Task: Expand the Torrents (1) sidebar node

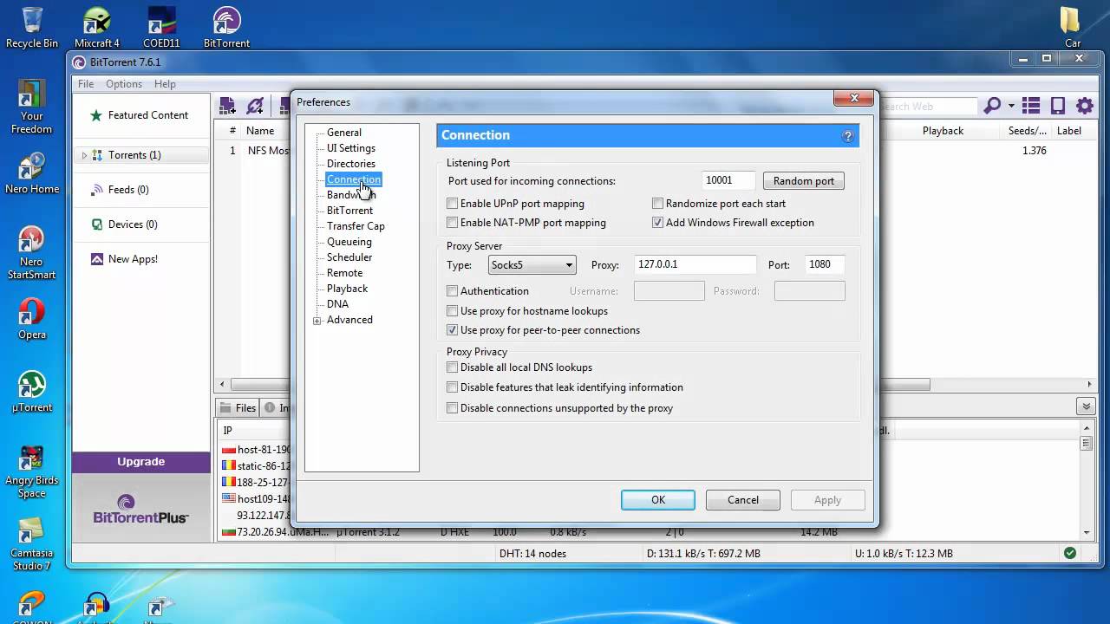Action: click(x=84, y=155)
